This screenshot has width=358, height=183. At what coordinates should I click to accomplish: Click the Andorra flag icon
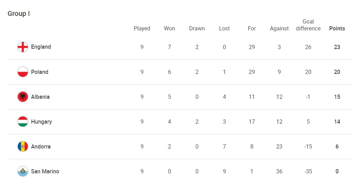pos(23,146)
